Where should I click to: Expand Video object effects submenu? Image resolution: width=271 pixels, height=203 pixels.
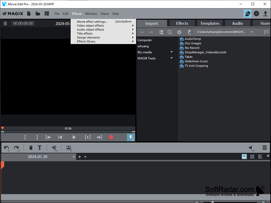click(x=103, y=26)
